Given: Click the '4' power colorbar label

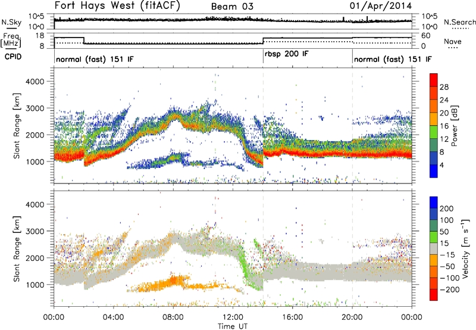Looking at the screenshot, I should (x=441, y=165).
